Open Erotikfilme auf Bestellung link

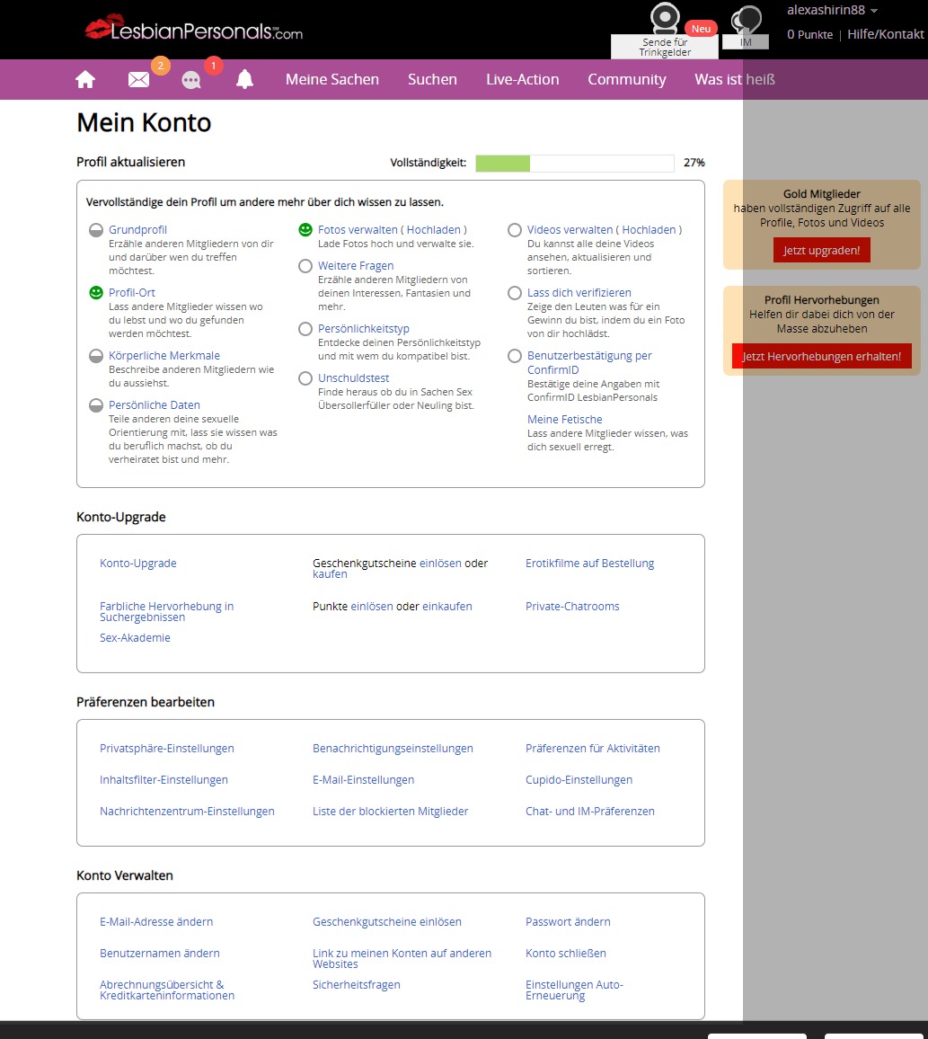point(589,564)
